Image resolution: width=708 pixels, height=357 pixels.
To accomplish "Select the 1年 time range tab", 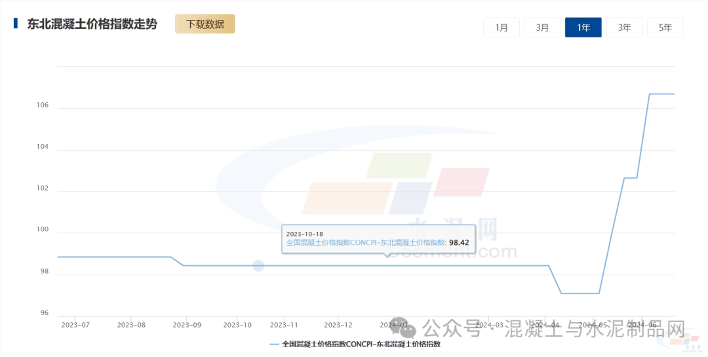I will tap(583, 28).
